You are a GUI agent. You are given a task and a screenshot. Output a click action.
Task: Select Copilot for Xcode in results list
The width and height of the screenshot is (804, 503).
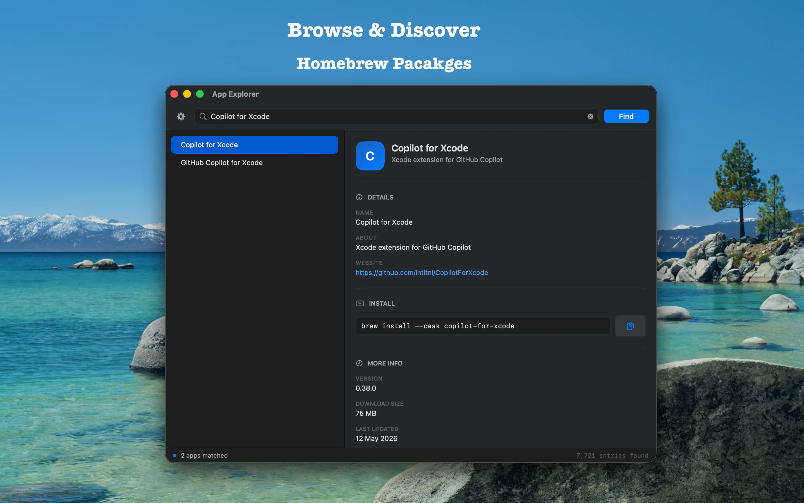coord(255,145)
